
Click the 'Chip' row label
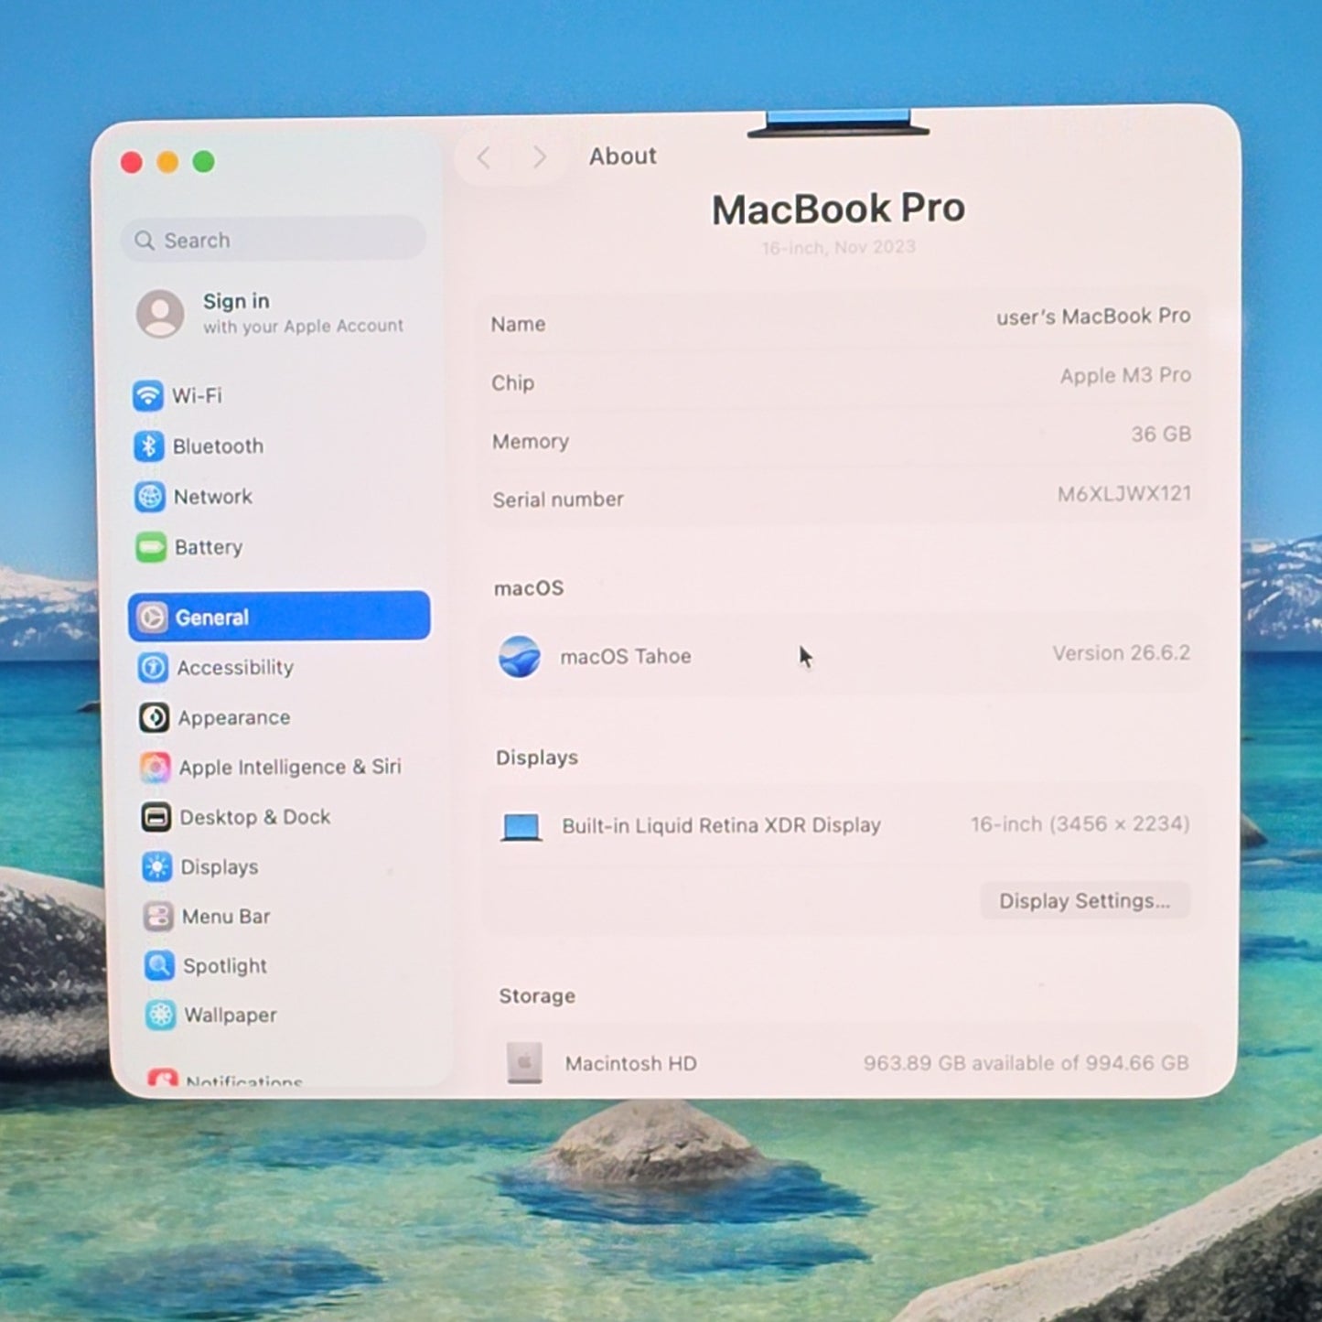[512, 383]
